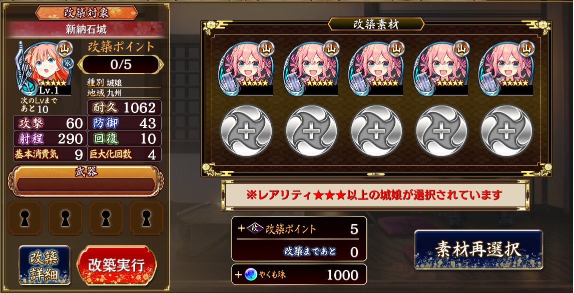Click the first selected pink-haired material portrait

click(246, 68)
